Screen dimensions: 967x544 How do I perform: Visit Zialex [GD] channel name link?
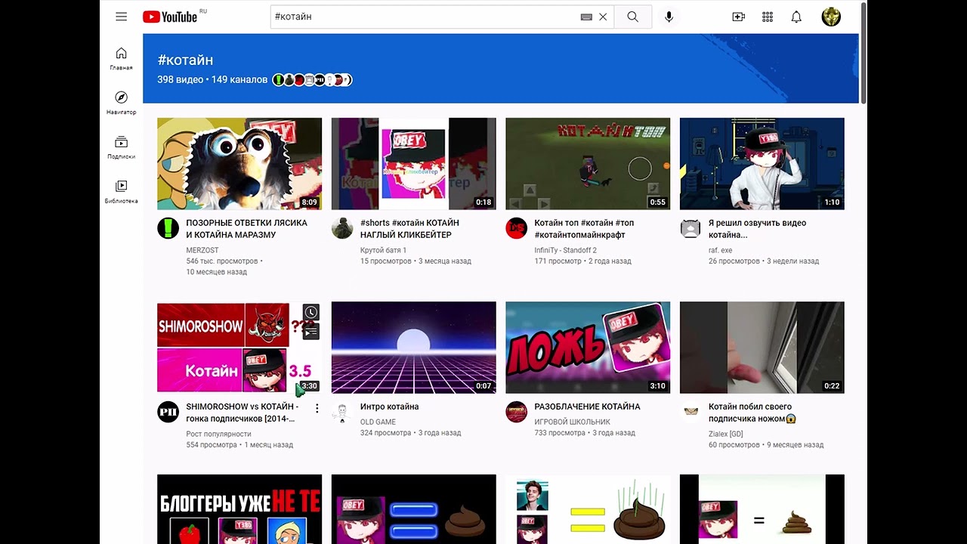pos(725,434)
